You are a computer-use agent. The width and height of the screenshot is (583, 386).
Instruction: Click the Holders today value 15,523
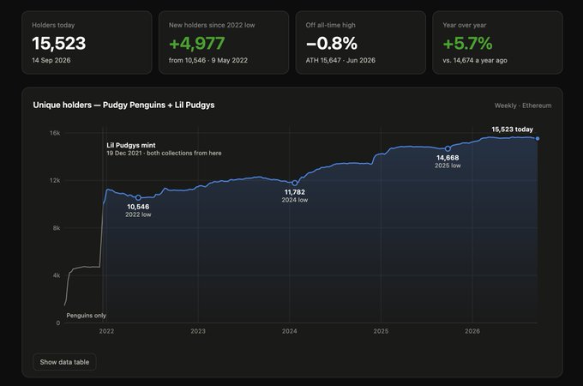[x=59, y=43]
